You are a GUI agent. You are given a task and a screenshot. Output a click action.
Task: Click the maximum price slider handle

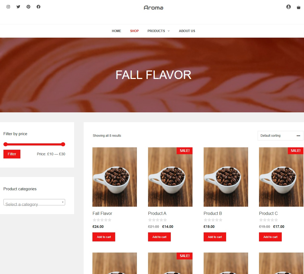pyautogui.click(x=63, y=144)
